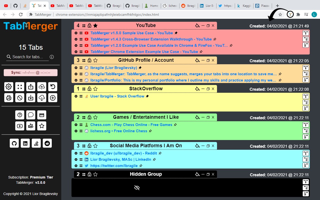The width and height of the screenshot is (320, 200).
Task: Remove the Chess.com tab entry
Action: pyautogui.click(x=76, y=125)
